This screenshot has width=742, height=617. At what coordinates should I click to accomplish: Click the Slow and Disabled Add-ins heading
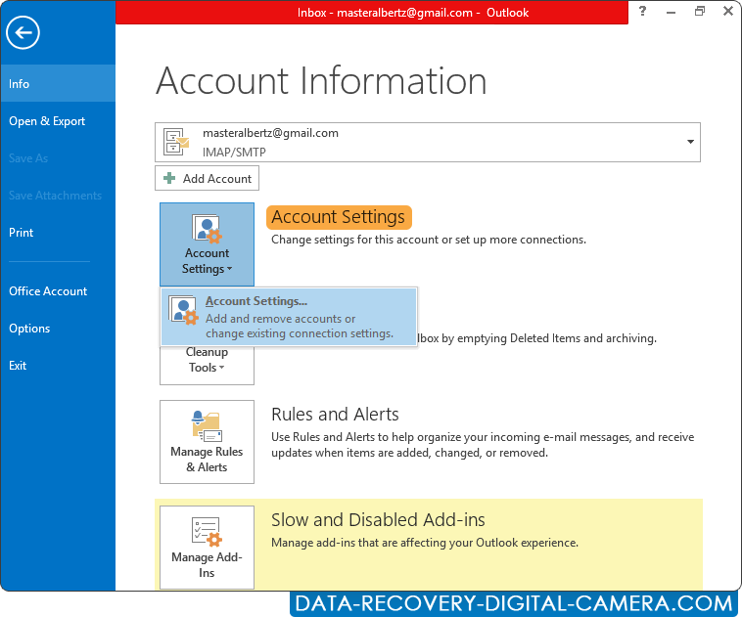click(x=378, y=519)
